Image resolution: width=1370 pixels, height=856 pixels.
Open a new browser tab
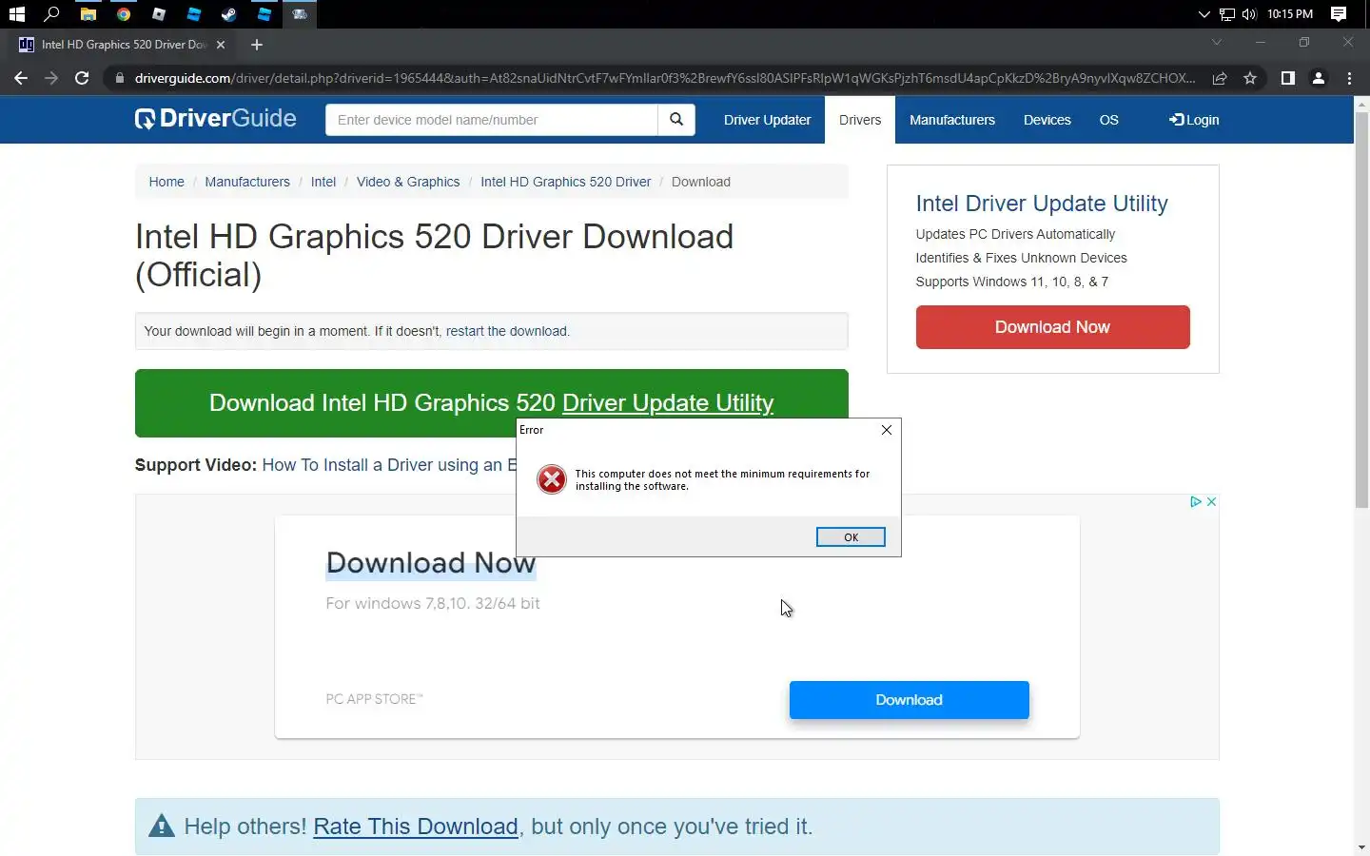coord(257,45)
